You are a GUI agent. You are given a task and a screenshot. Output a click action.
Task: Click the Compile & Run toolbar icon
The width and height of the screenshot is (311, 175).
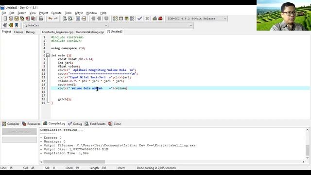(x=126, y=18)
